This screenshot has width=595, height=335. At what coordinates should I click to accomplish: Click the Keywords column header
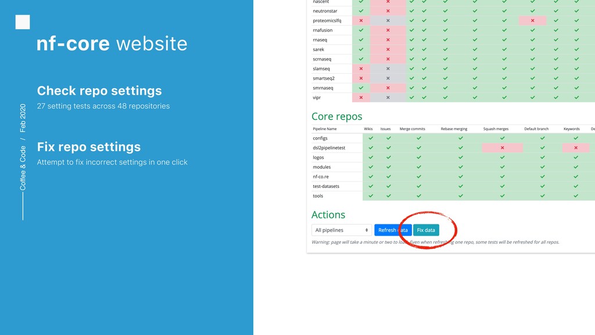click(x=572, y=129)
